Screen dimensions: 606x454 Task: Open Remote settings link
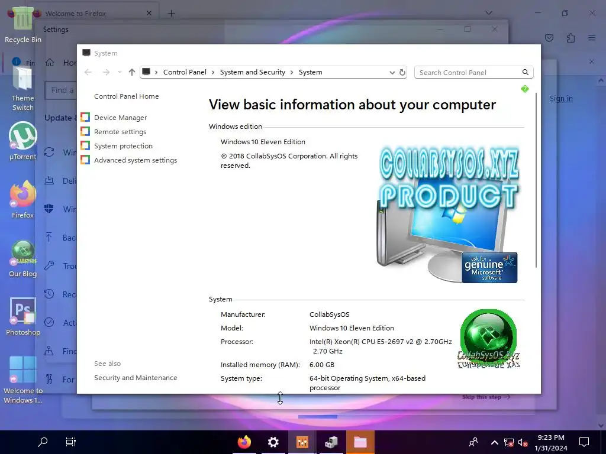120,132
